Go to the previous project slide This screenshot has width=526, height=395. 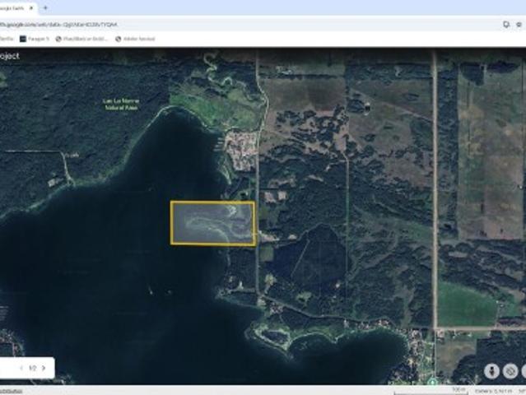[x=21, y=368]
